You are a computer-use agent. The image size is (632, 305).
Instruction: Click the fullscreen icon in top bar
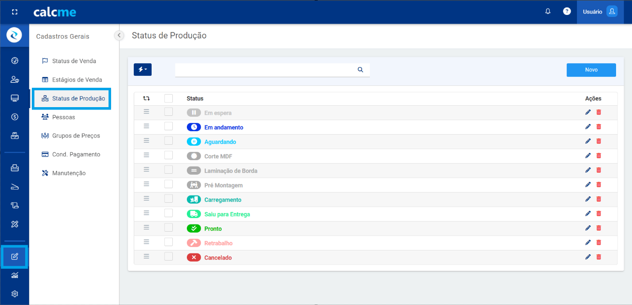[14, 12]
